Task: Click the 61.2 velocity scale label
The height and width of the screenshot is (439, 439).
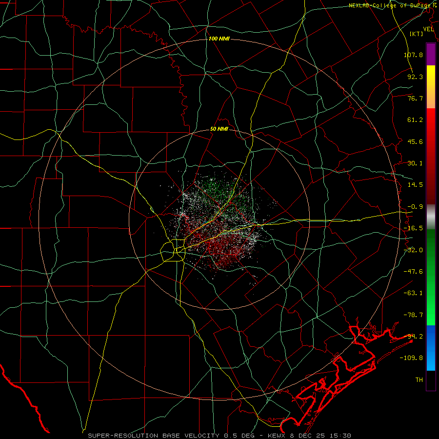Action: tap(415, 120)
